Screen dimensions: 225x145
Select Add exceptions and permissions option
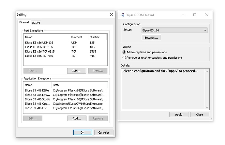tap(144, 52)
